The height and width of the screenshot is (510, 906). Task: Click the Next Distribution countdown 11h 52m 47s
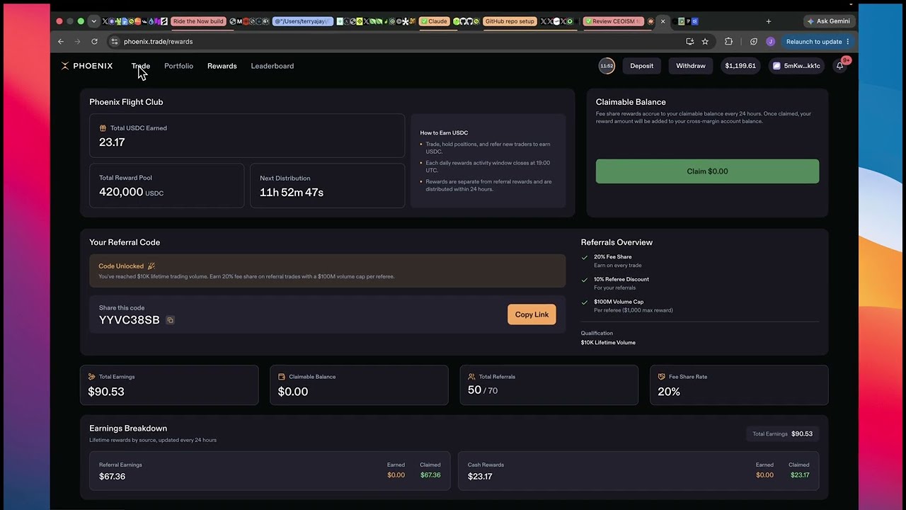coord(292,192)
